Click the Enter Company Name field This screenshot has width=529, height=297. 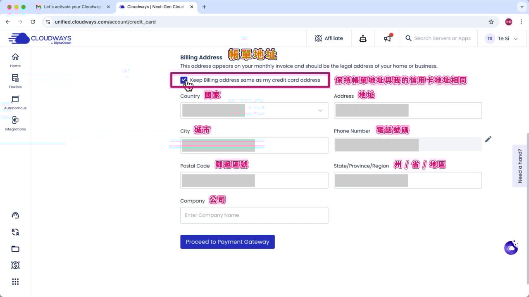coord(254,215)
